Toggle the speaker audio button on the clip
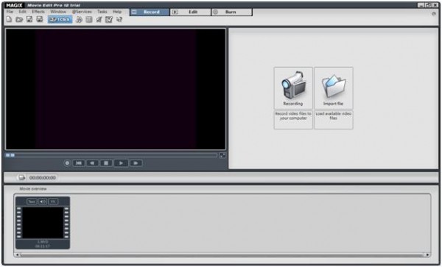Screen dimensions: 442x267 (43, 202)
